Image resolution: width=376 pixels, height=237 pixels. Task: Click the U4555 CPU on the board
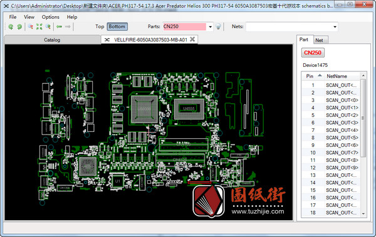tap(189, 109)
